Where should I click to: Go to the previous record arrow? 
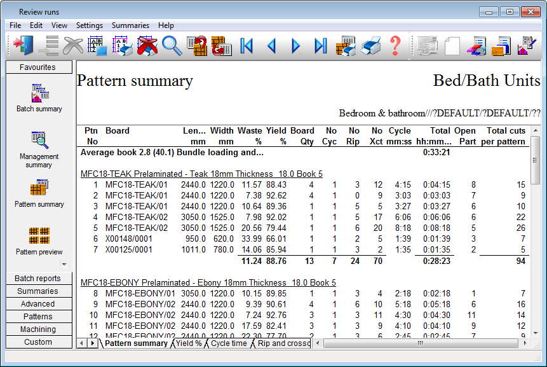coord(271,46)
